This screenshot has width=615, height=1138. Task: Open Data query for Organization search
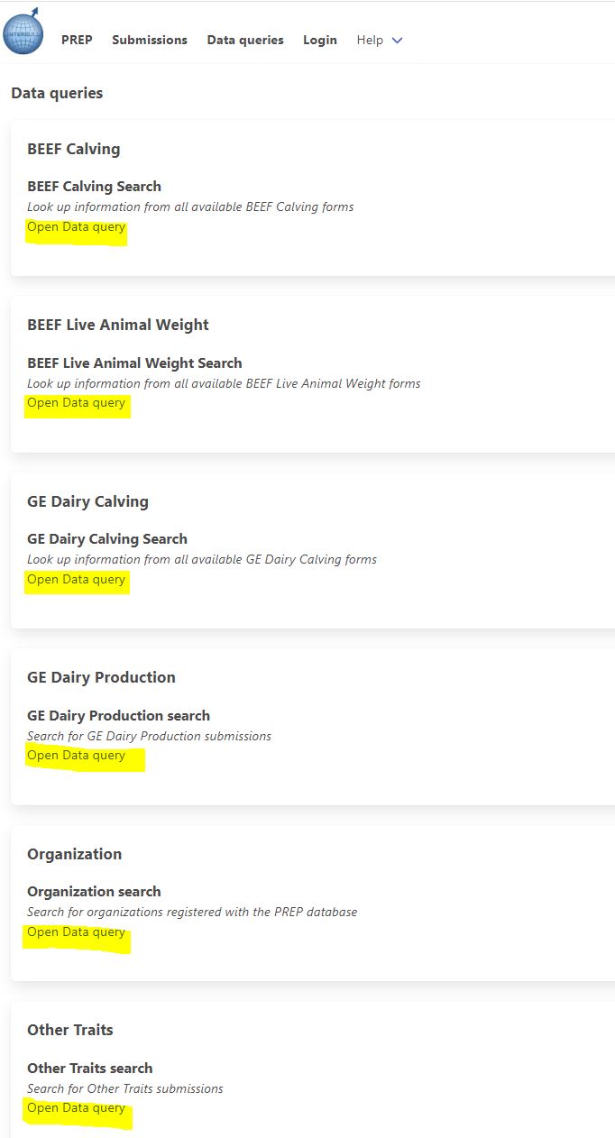76,932
